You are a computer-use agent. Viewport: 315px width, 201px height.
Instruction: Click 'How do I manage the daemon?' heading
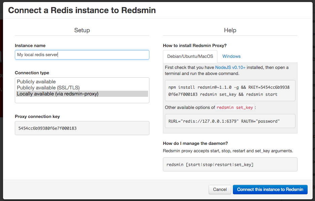coord(195,144)
